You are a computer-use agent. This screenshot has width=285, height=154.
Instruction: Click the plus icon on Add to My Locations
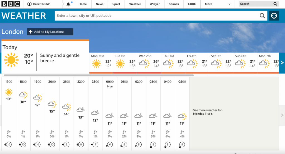(31, 32)
